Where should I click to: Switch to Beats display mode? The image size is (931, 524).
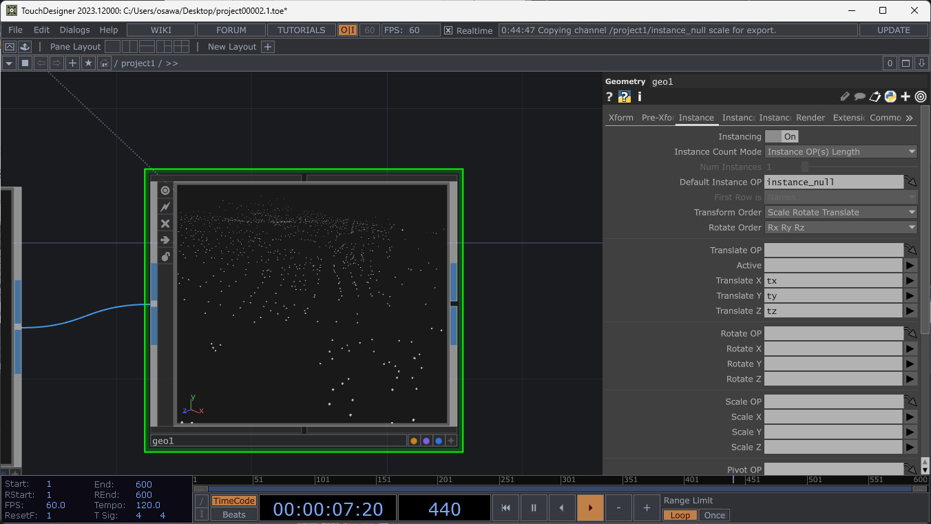click(233, 514)
